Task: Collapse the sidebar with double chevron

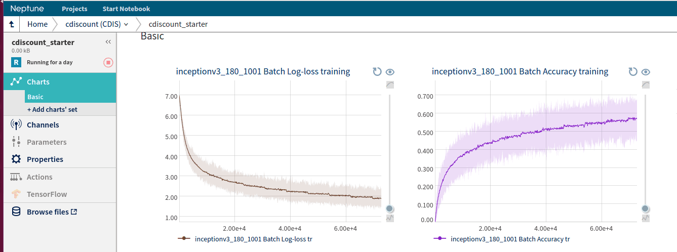Action: tap(108, 42)
